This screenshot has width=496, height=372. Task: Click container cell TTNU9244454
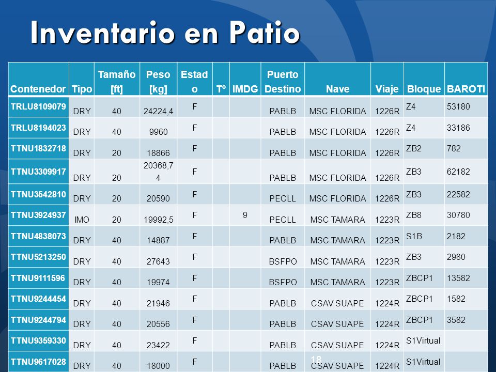[38, 299]
